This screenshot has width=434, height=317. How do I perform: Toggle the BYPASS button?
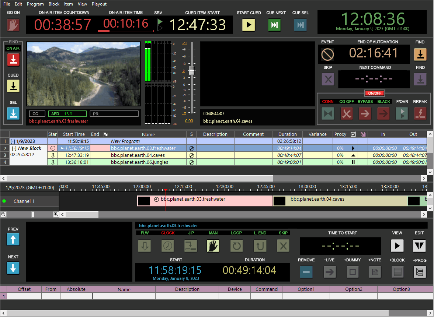(365, 113)
